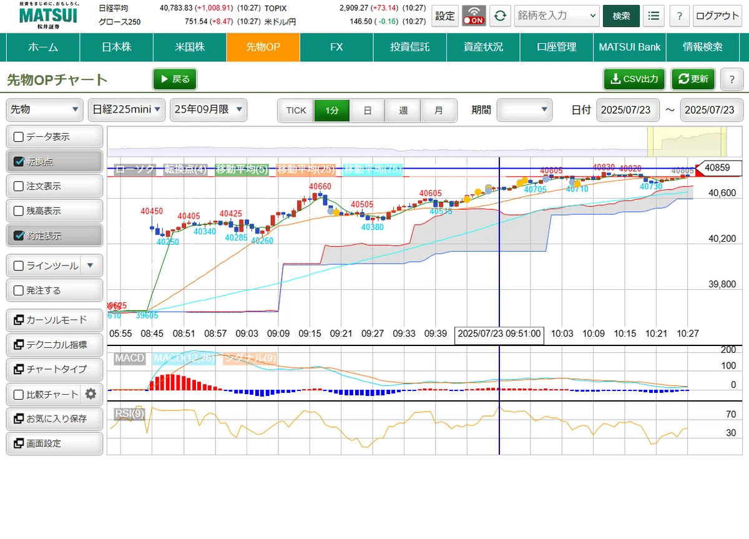Click the MATSUI logo

coord(47,15)
